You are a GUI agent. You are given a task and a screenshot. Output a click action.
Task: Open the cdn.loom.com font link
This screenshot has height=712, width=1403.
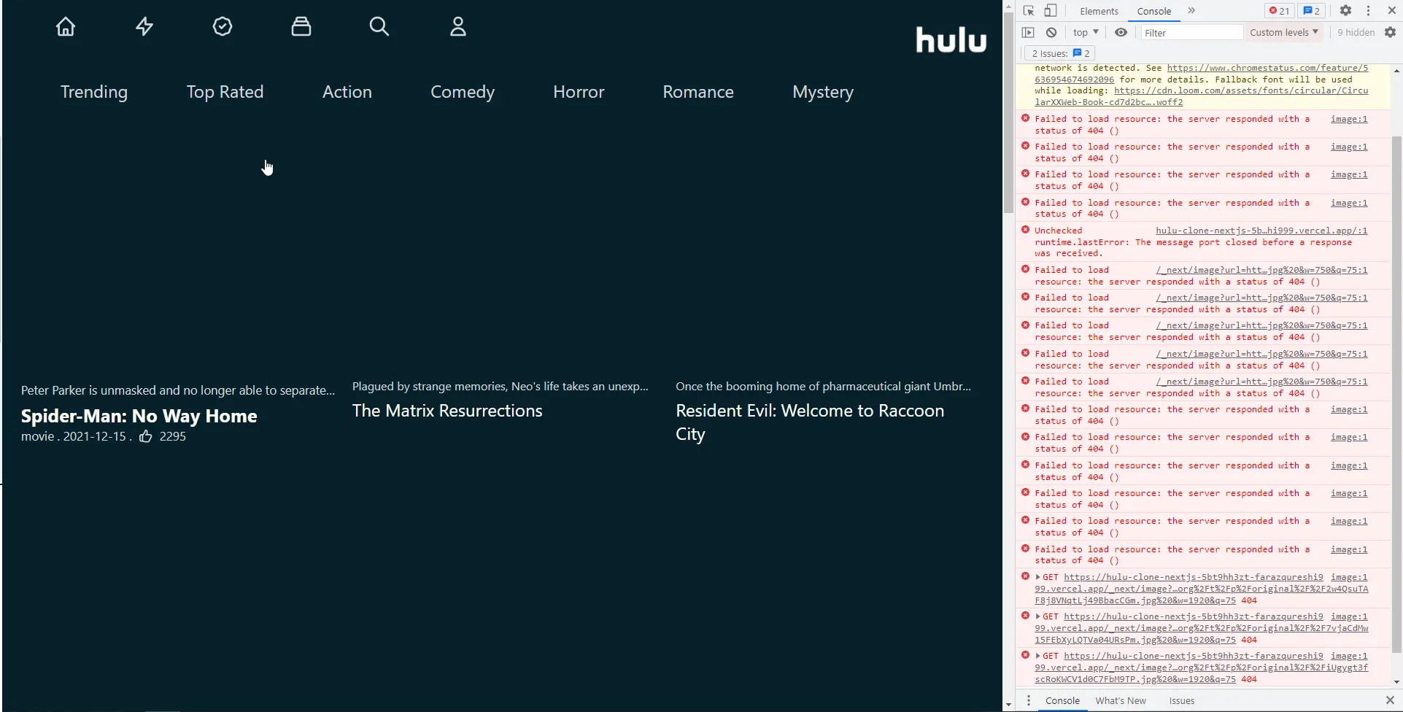[1202, 96]
